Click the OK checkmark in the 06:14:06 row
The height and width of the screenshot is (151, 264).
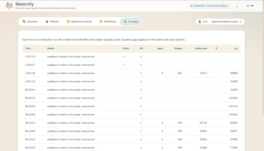(x=141, y=131)
